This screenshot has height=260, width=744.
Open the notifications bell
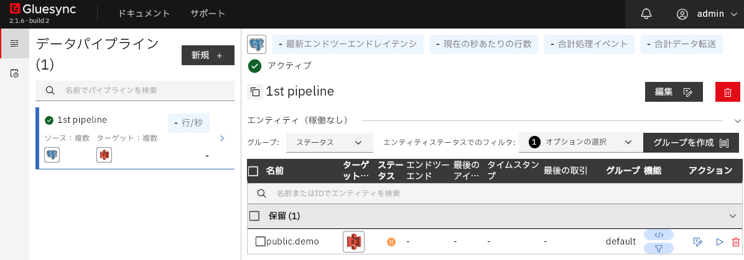(646, 14)
